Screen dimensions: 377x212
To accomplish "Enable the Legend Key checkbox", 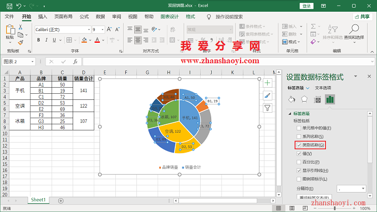I will coord(299,179).
